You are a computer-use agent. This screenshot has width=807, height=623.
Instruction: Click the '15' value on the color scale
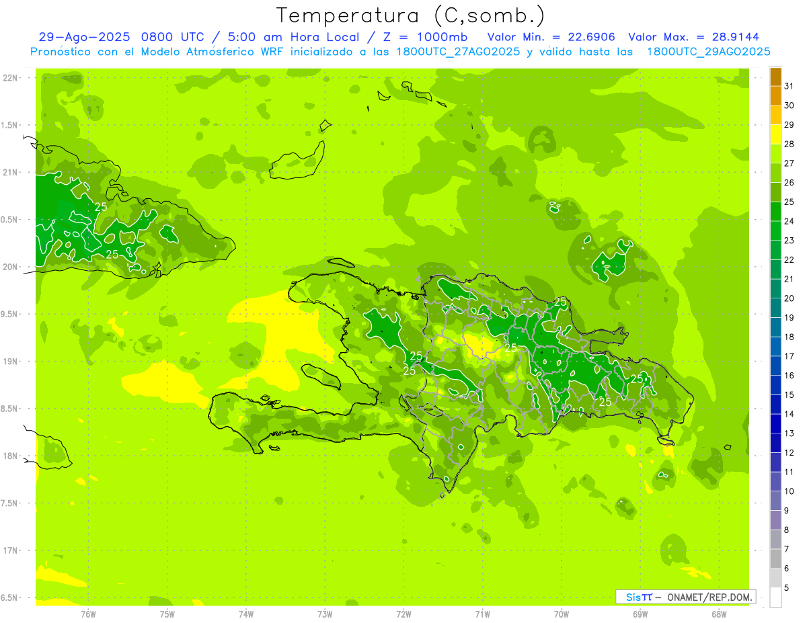point(790,394)
